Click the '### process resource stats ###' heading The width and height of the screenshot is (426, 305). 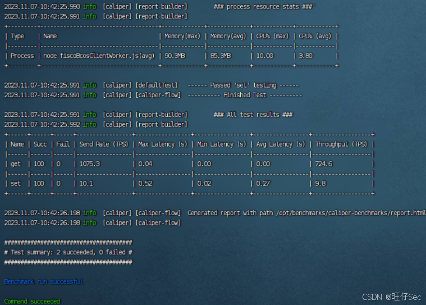click(x=264, y=7)
